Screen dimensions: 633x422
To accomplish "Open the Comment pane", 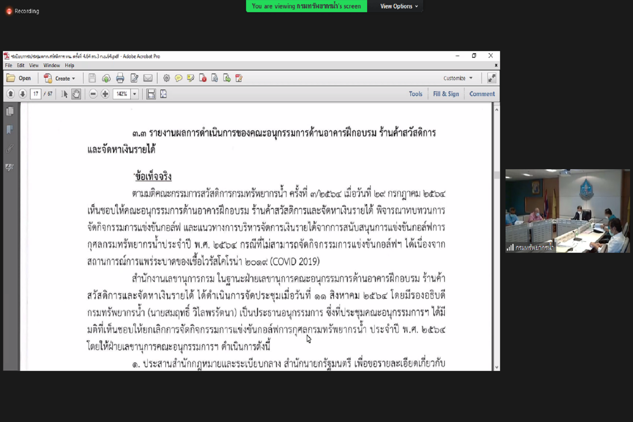I will click(482, 94).
